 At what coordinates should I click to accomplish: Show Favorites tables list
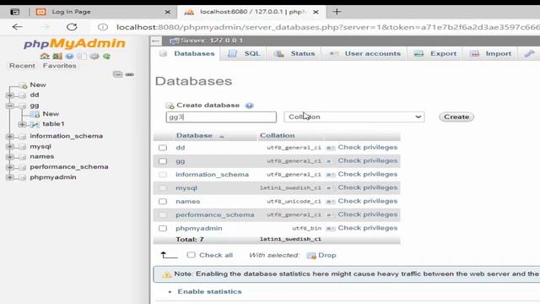(x=60, y=66)
